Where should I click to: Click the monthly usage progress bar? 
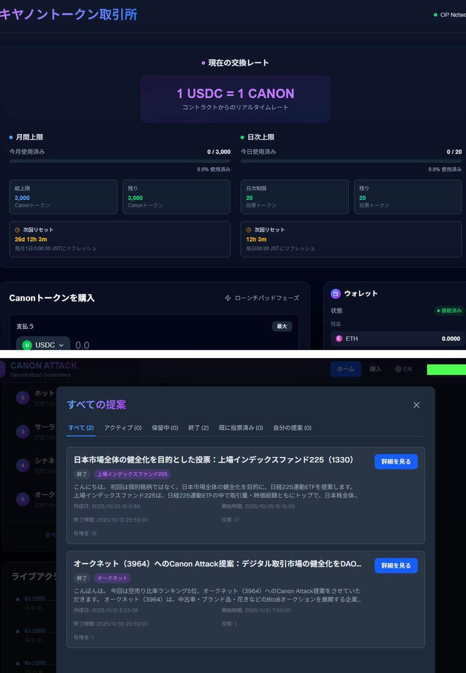(120, 161)
